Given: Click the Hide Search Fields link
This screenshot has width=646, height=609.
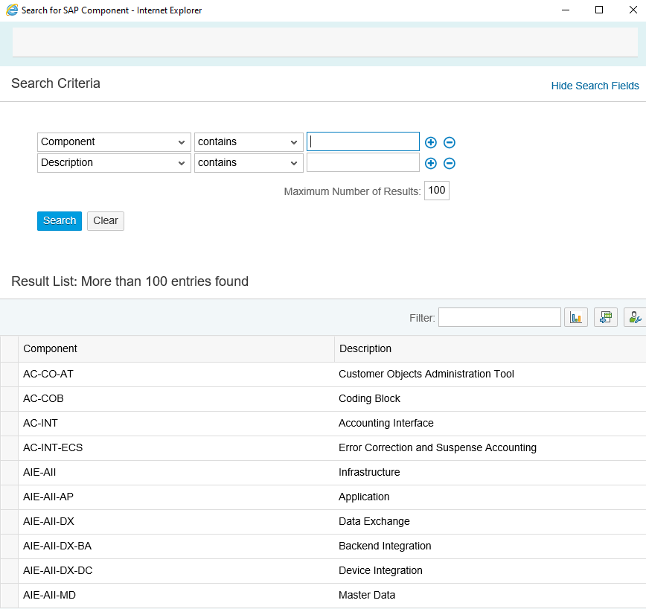Looking at the screenshot, I should click(595, 86).
